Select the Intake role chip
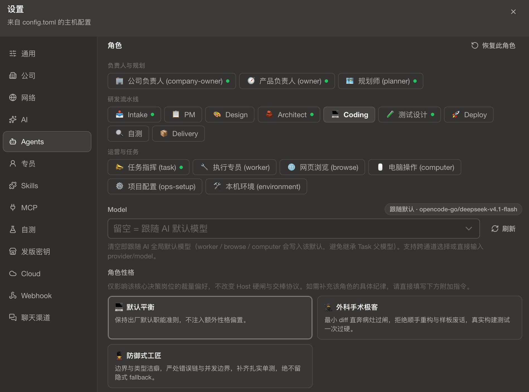 click(134, 115)
